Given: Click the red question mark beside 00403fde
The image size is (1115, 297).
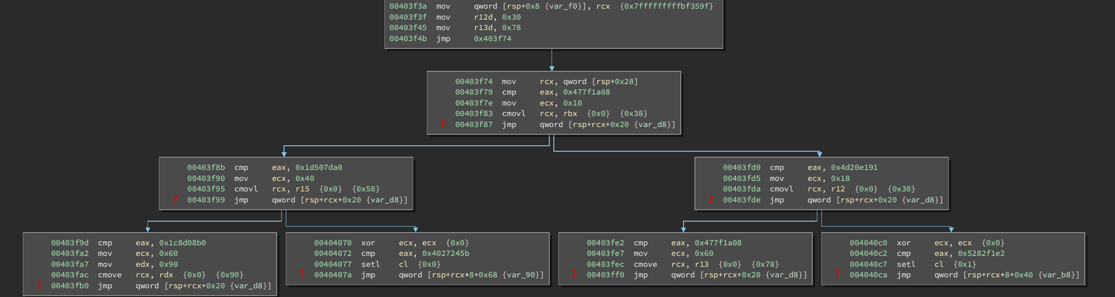Looking at the screenshot, I should coord(710,199).
